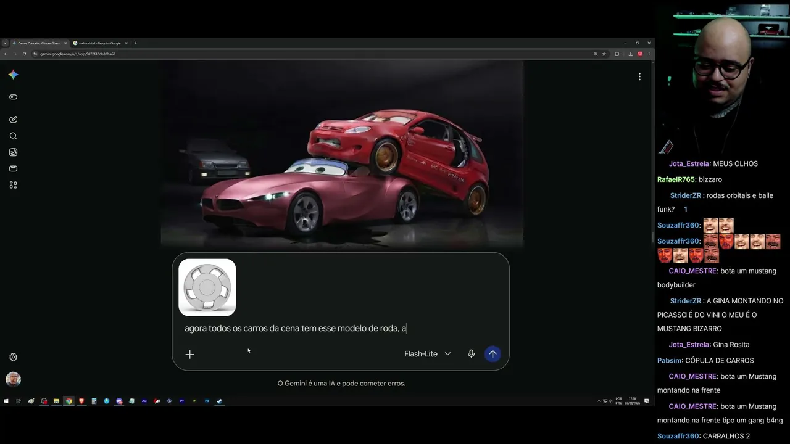
Task: Open Adobe Audition from the taskbar
Action: (144, 401)
